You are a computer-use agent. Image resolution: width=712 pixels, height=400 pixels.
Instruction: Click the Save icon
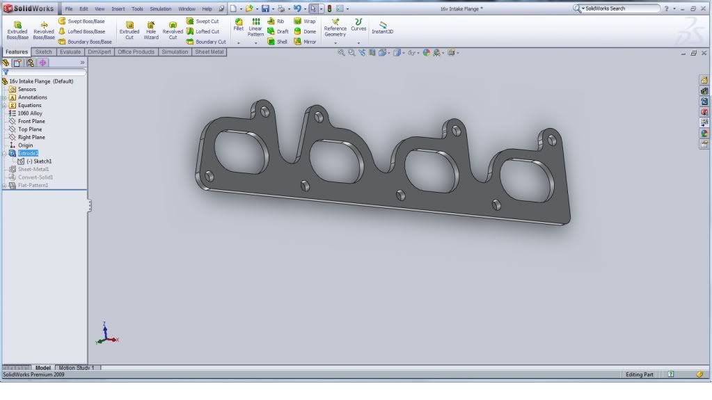[265, 8]
